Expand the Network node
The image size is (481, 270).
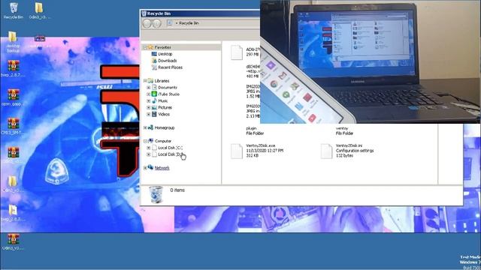pyautogui.click(x=145, y=168)
